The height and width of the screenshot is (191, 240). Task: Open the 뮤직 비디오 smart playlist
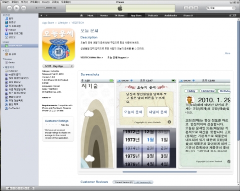pyautogui.click(x=14, y=82)
